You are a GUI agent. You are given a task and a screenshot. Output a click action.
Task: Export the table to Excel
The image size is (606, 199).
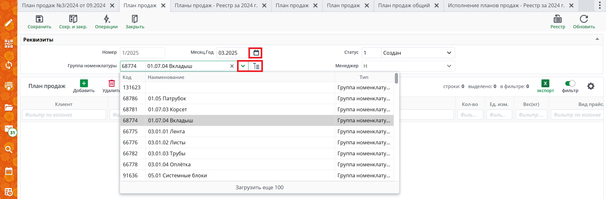[545, 83]
